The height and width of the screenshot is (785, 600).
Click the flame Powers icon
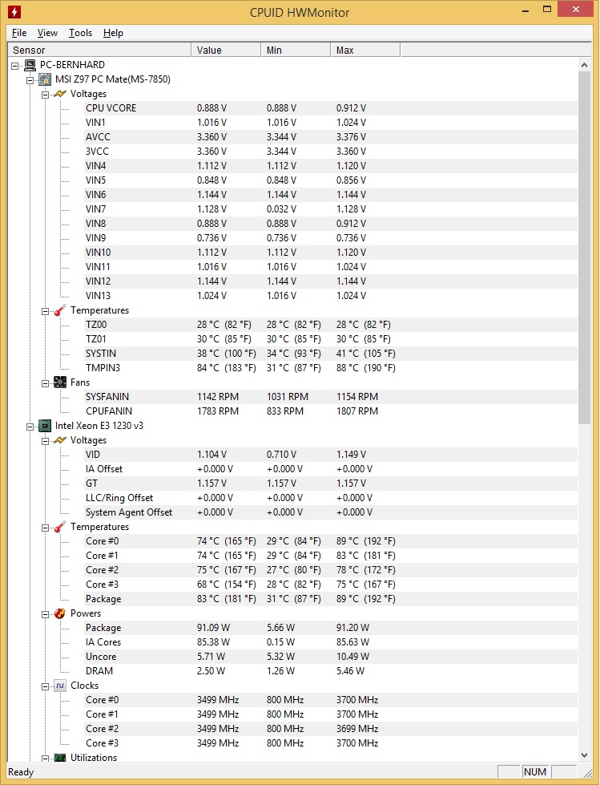[x=60, y=613]
